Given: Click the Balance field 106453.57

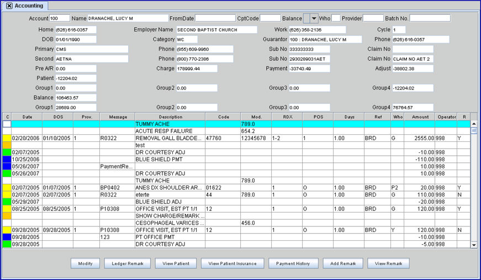Looking at the screenshot, I should point(76,98).
